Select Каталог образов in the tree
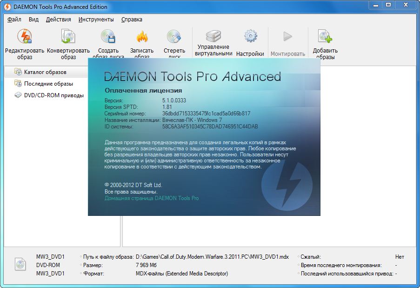Screen dimensions: 420x288 point(45,72)
